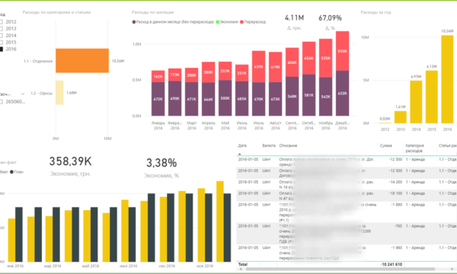
Task: Click the right arrow of table scrollbar
Action: (452, 269)
